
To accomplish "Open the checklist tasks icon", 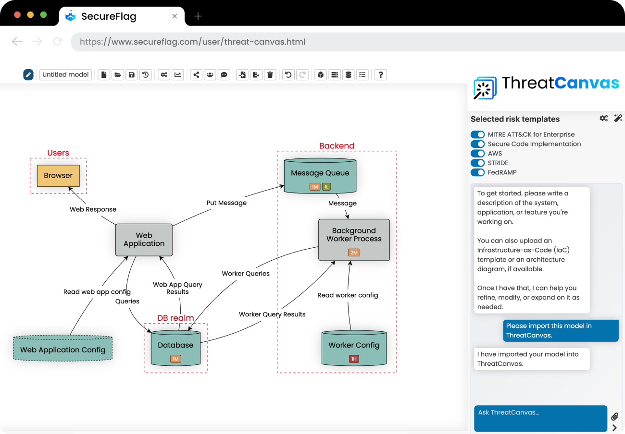I will click(362, 74).
